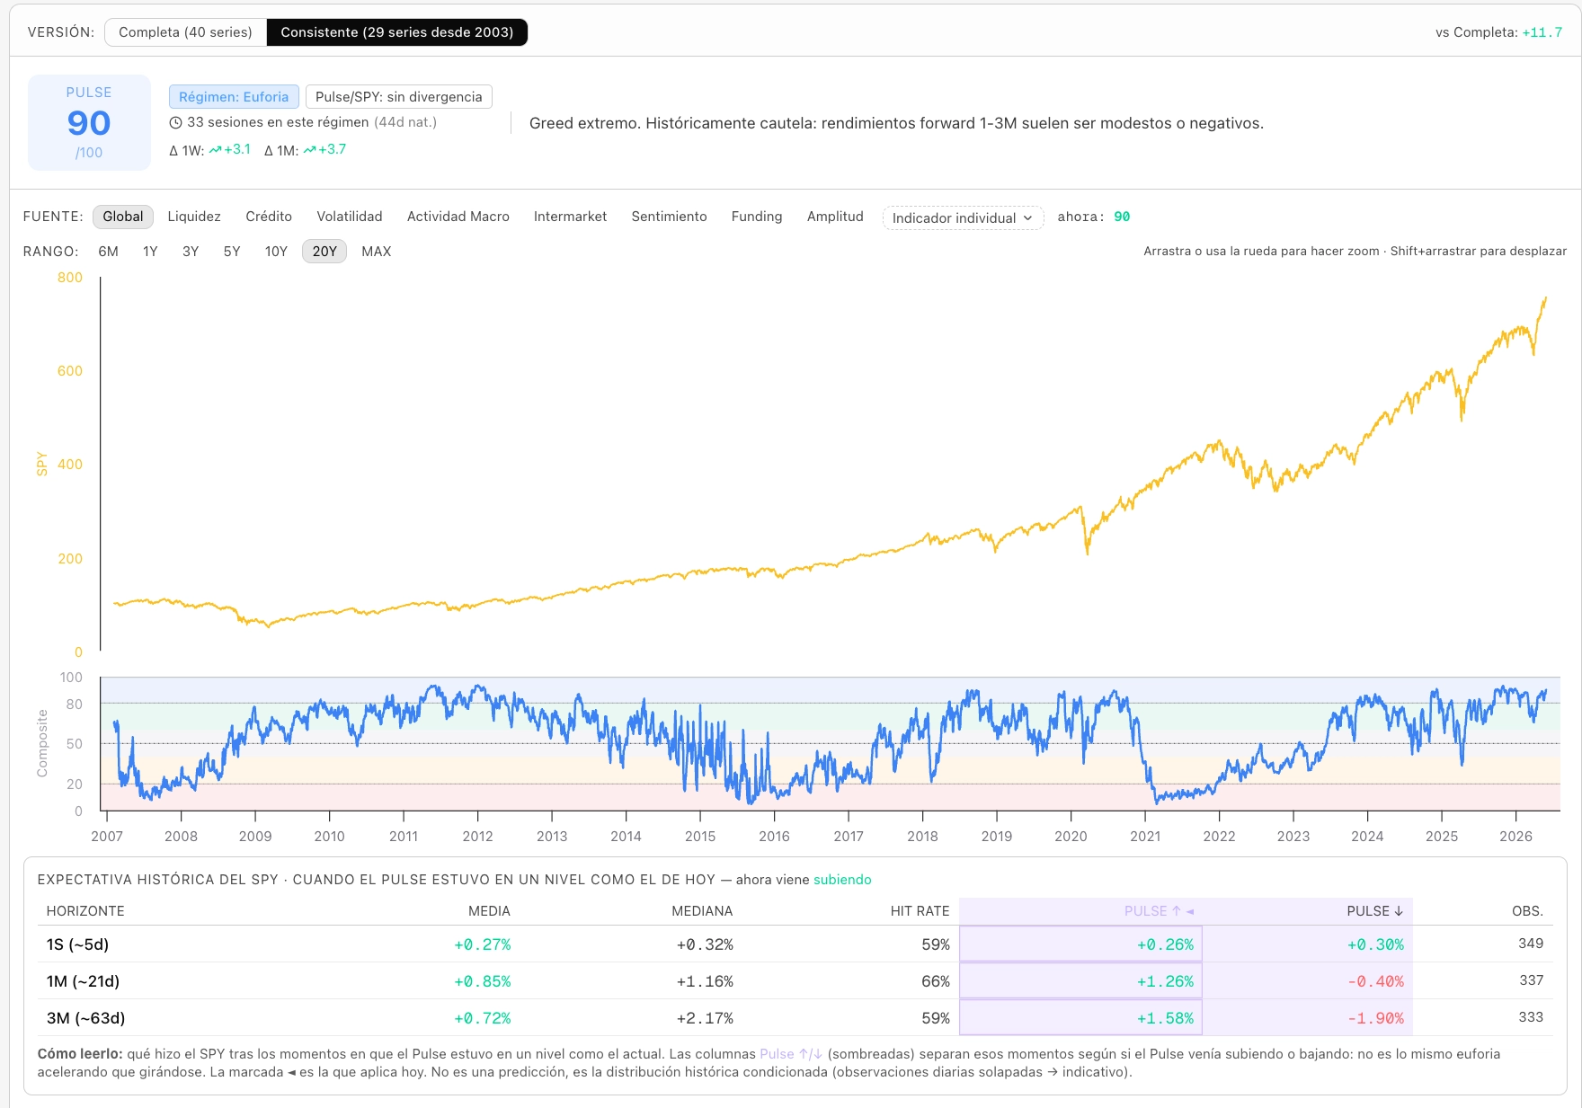
Task: Select the Consistente (29 series desde 2003) version
Action: tap(397, 32)
